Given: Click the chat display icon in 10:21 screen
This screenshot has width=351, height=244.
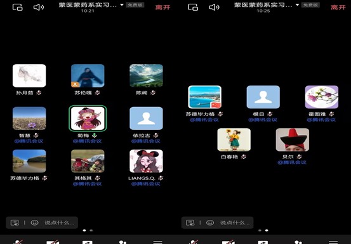Looking at the screenshot, I should [15, 222].
